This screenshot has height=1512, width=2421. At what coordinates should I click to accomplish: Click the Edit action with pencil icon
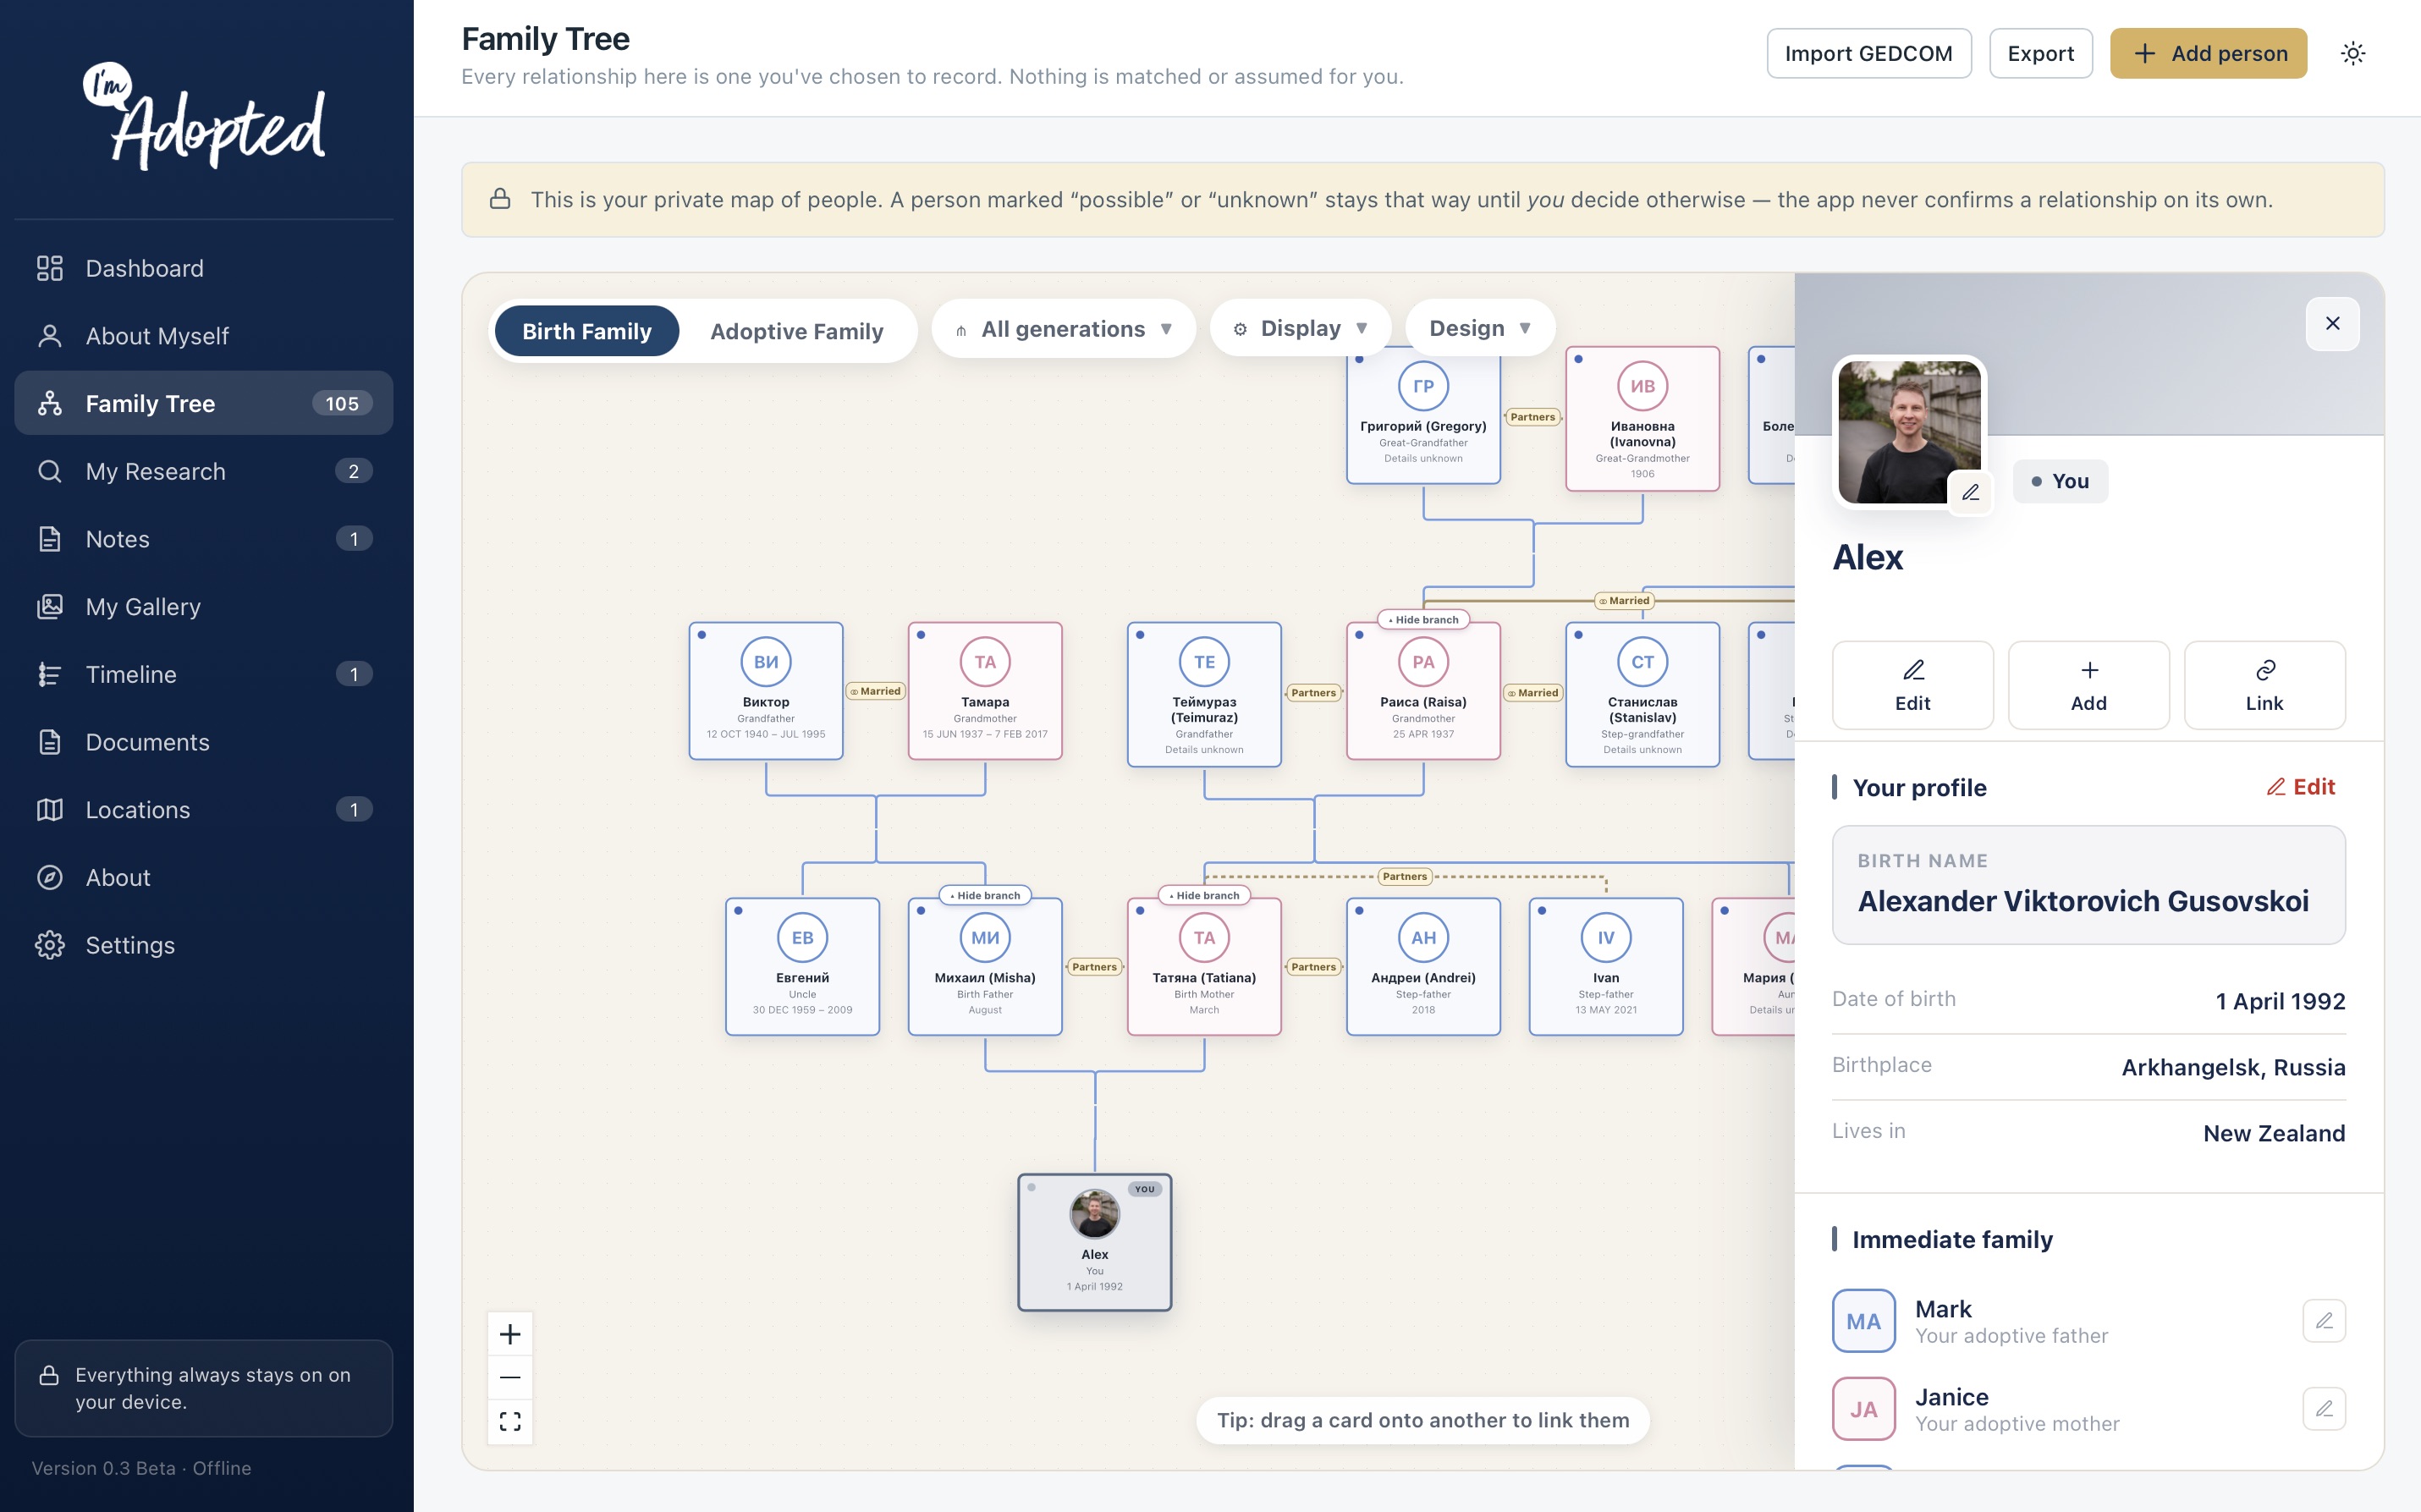coord(1912,685)
